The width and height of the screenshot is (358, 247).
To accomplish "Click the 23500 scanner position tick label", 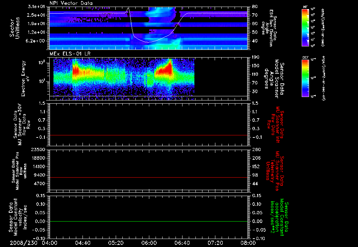I will pyautogui.click(x=38, y=150).
